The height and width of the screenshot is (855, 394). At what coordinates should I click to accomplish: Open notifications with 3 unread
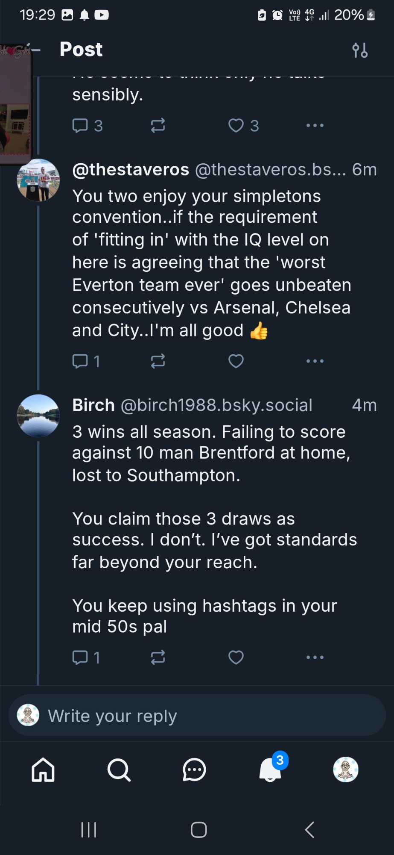(x=271, y=770)
